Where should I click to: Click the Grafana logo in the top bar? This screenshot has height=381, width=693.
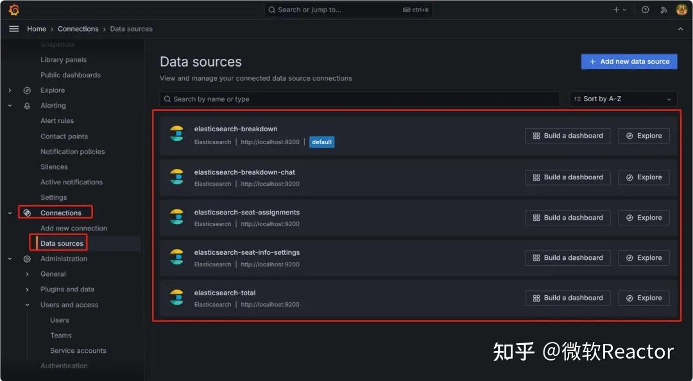click(x=13, y=9)
